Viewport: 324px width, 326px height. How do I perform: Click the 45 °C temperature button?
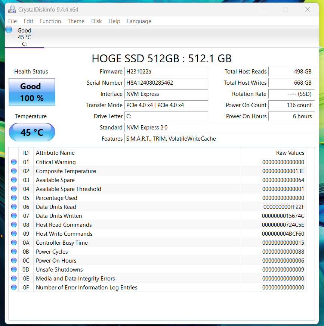pos(32,132)
